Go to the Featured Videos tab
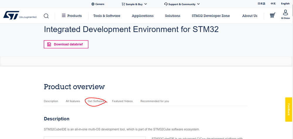The height and width of the screenshot is (139, 293). tap(122, 101)
